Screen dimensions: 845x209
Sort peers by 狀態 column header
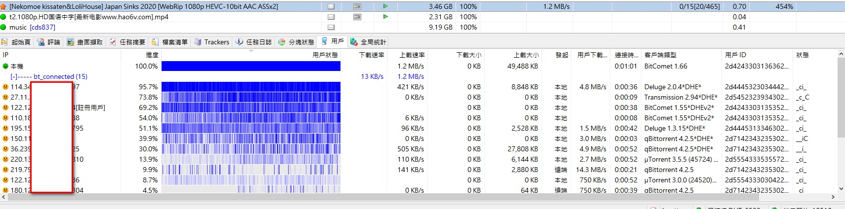pyautogui.click(x=815, y=55)
